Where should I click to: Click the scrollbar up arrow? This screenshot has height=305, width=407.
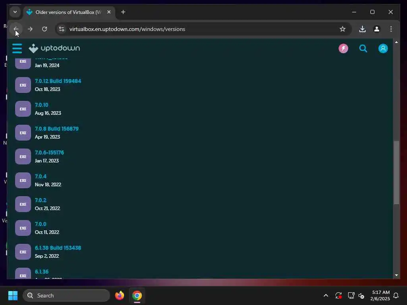(x=396, y=42)
